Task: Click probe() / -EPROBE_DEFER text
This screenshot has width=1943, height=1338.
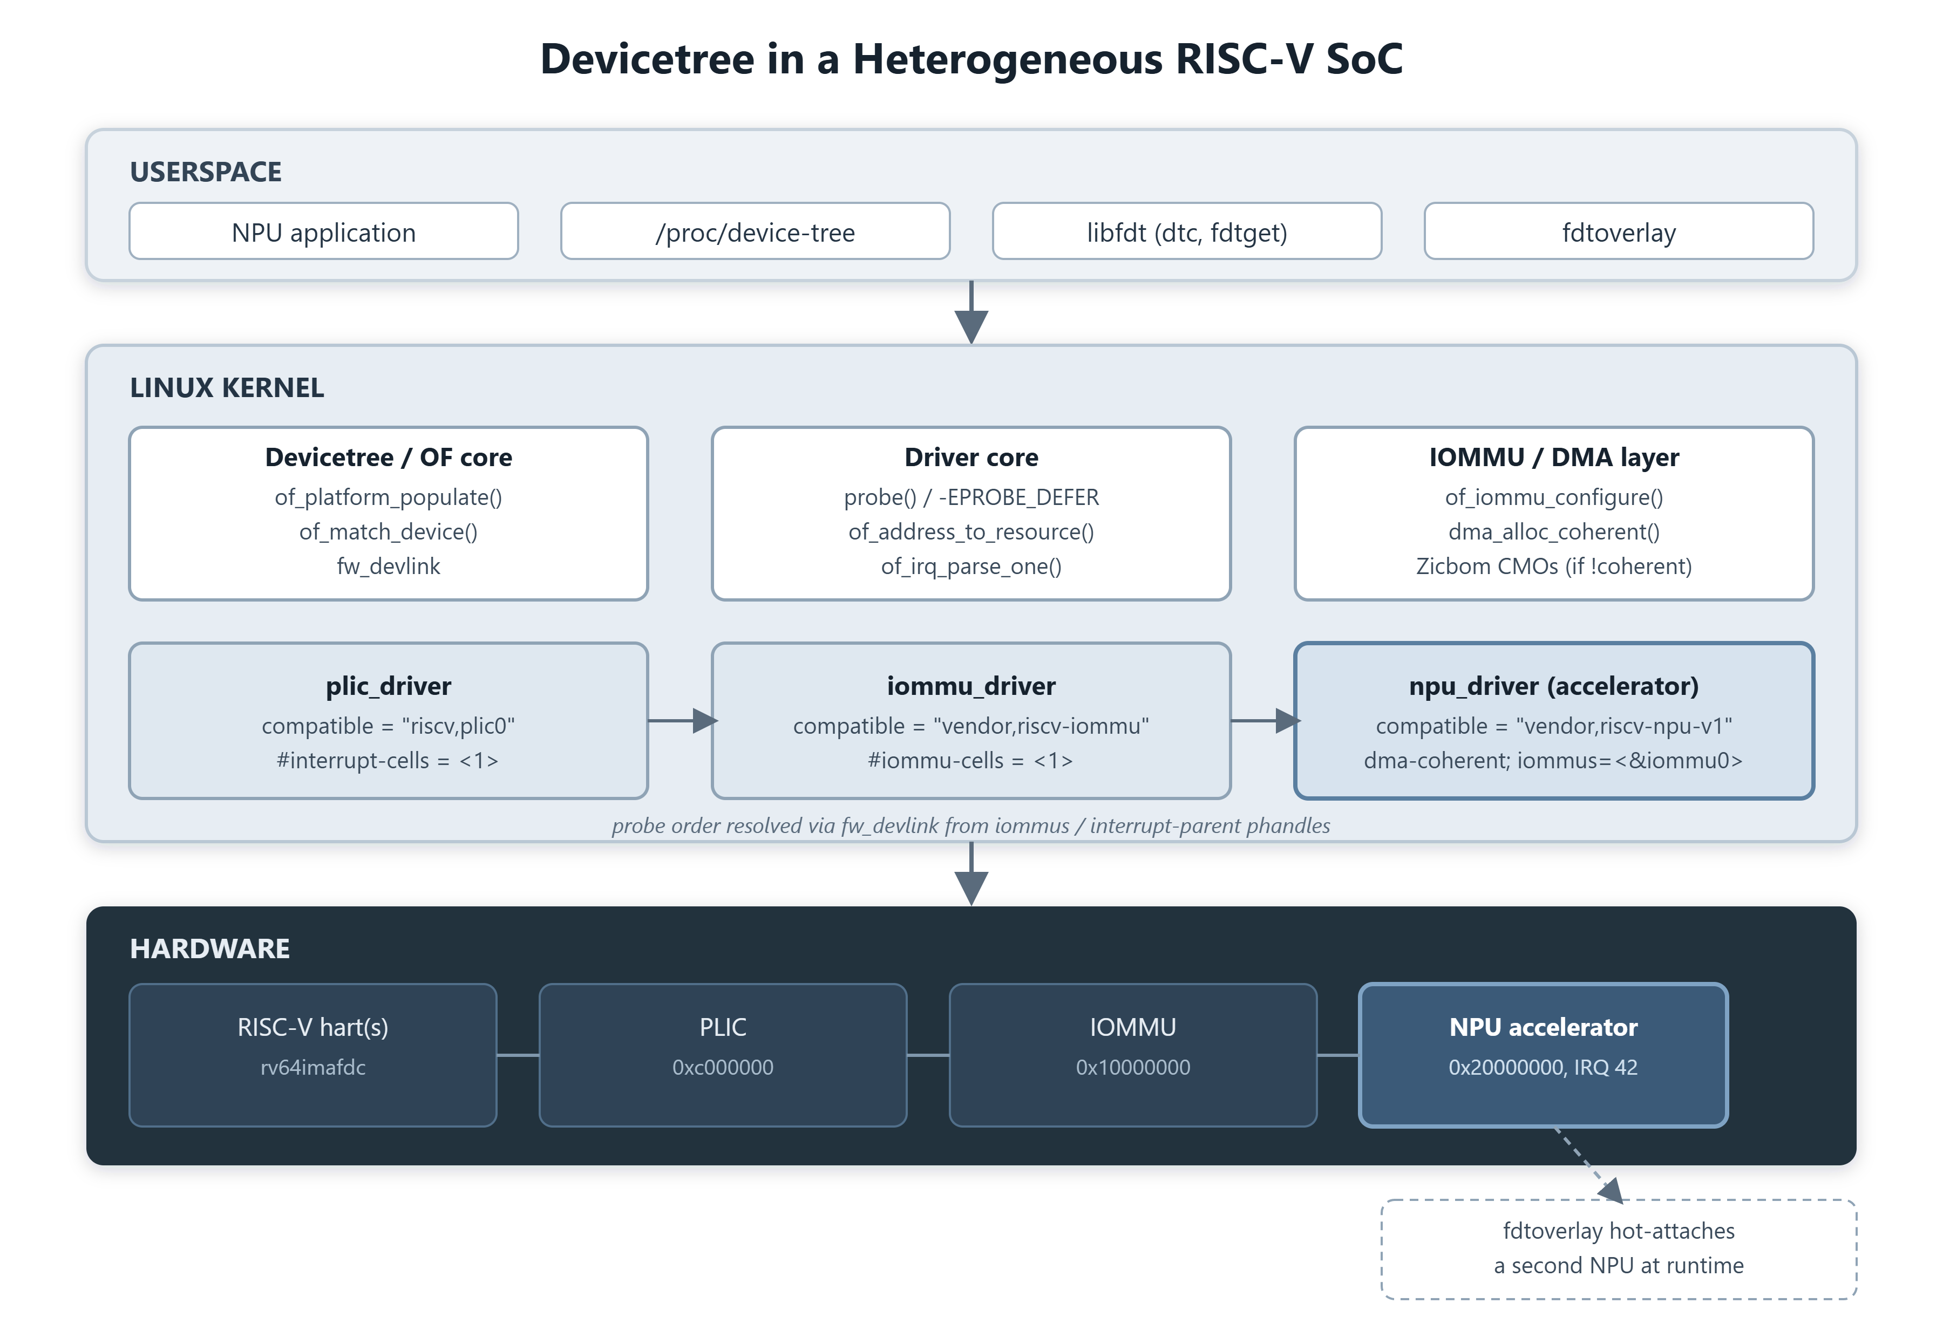Action: point(971,497)
